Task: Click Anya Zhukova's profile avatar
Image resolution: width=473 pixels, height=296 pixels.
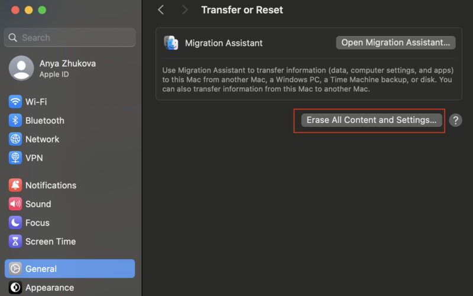Action: tap(21, 68)
